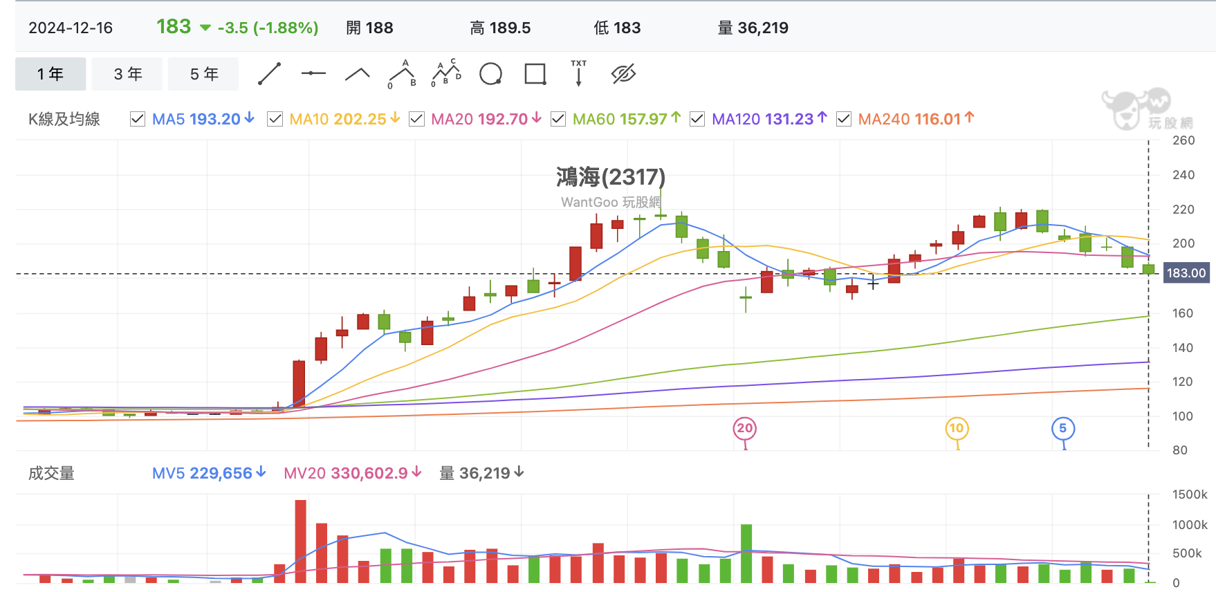Switch chart to 1 年 range

pos(50,74)
